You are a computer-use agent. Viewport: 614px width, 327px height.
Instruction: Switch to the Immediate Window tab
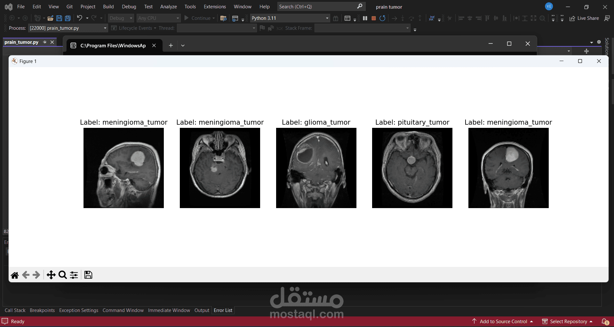pos(169,310)
